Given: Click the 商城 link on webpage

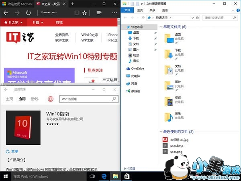Looking at the screenshot, I should click(x=59, y=23).
